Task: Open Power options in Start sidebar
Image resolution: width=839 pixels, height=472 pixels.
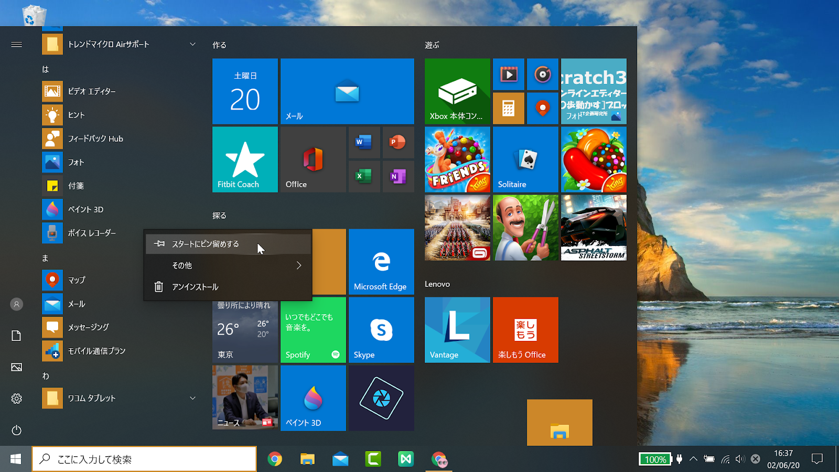Action: (17, 430)
